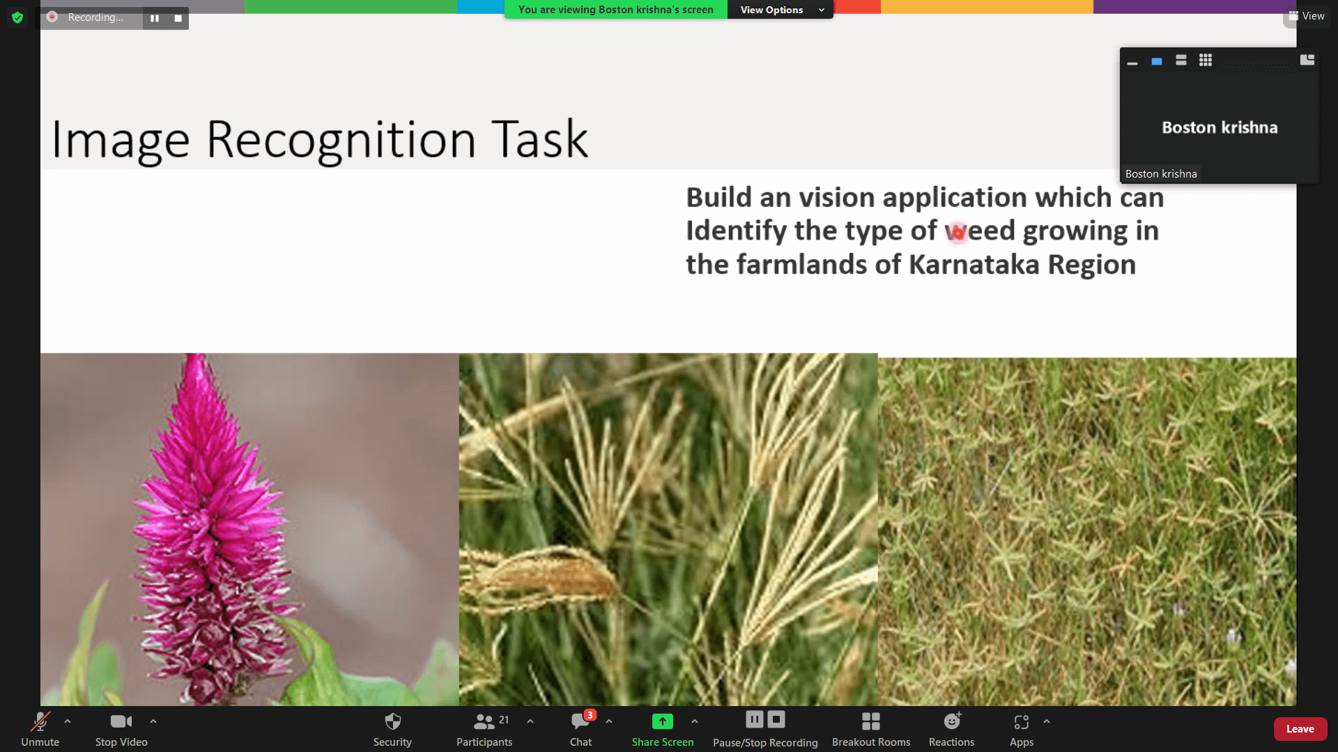1338x752 pixels.
Task: Expand chat options chevron
Action: 609,722
